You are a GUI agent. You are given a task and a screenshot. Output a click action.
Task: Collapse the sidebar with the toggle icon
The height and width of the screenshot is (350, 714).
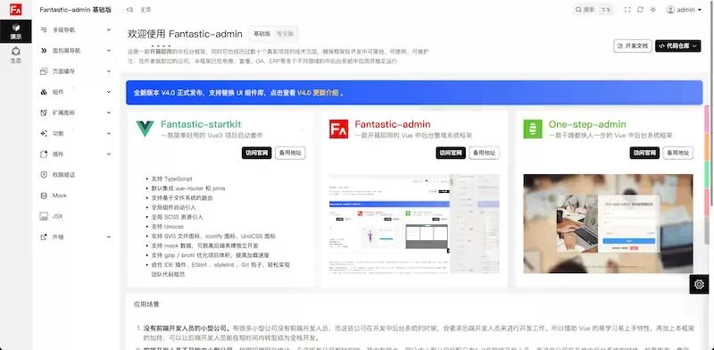pos(130,10)
